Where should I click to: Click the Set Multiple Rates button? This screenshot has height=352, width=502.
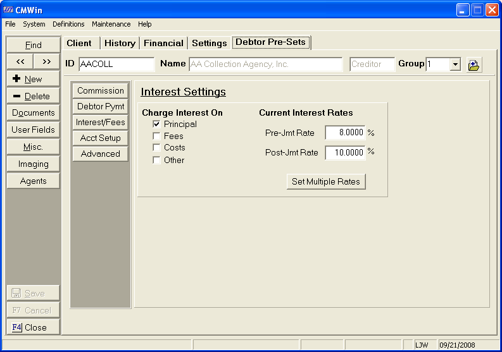325,181
